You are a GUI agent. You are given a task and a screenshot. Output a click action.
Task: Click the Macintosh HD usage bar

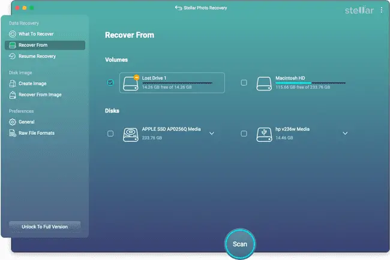(310, 83)
